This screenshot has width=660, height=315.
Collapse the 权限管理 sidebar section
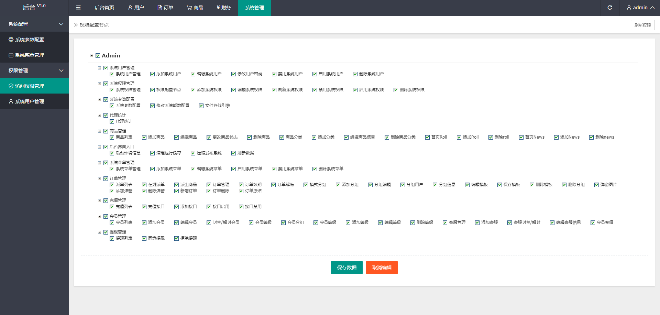click(x=61, y=70)
